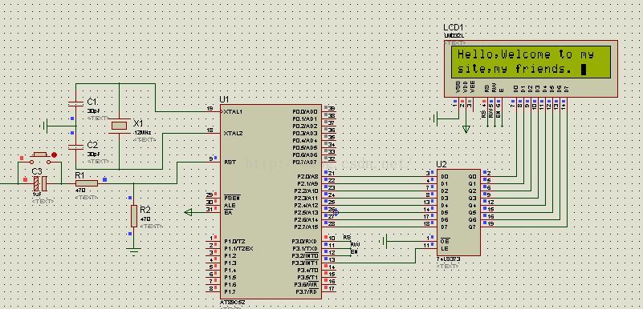This screenshot has height=309, width=643.
Task: Select the X1 crystal oscillator symbol
Action: (120, 125)
